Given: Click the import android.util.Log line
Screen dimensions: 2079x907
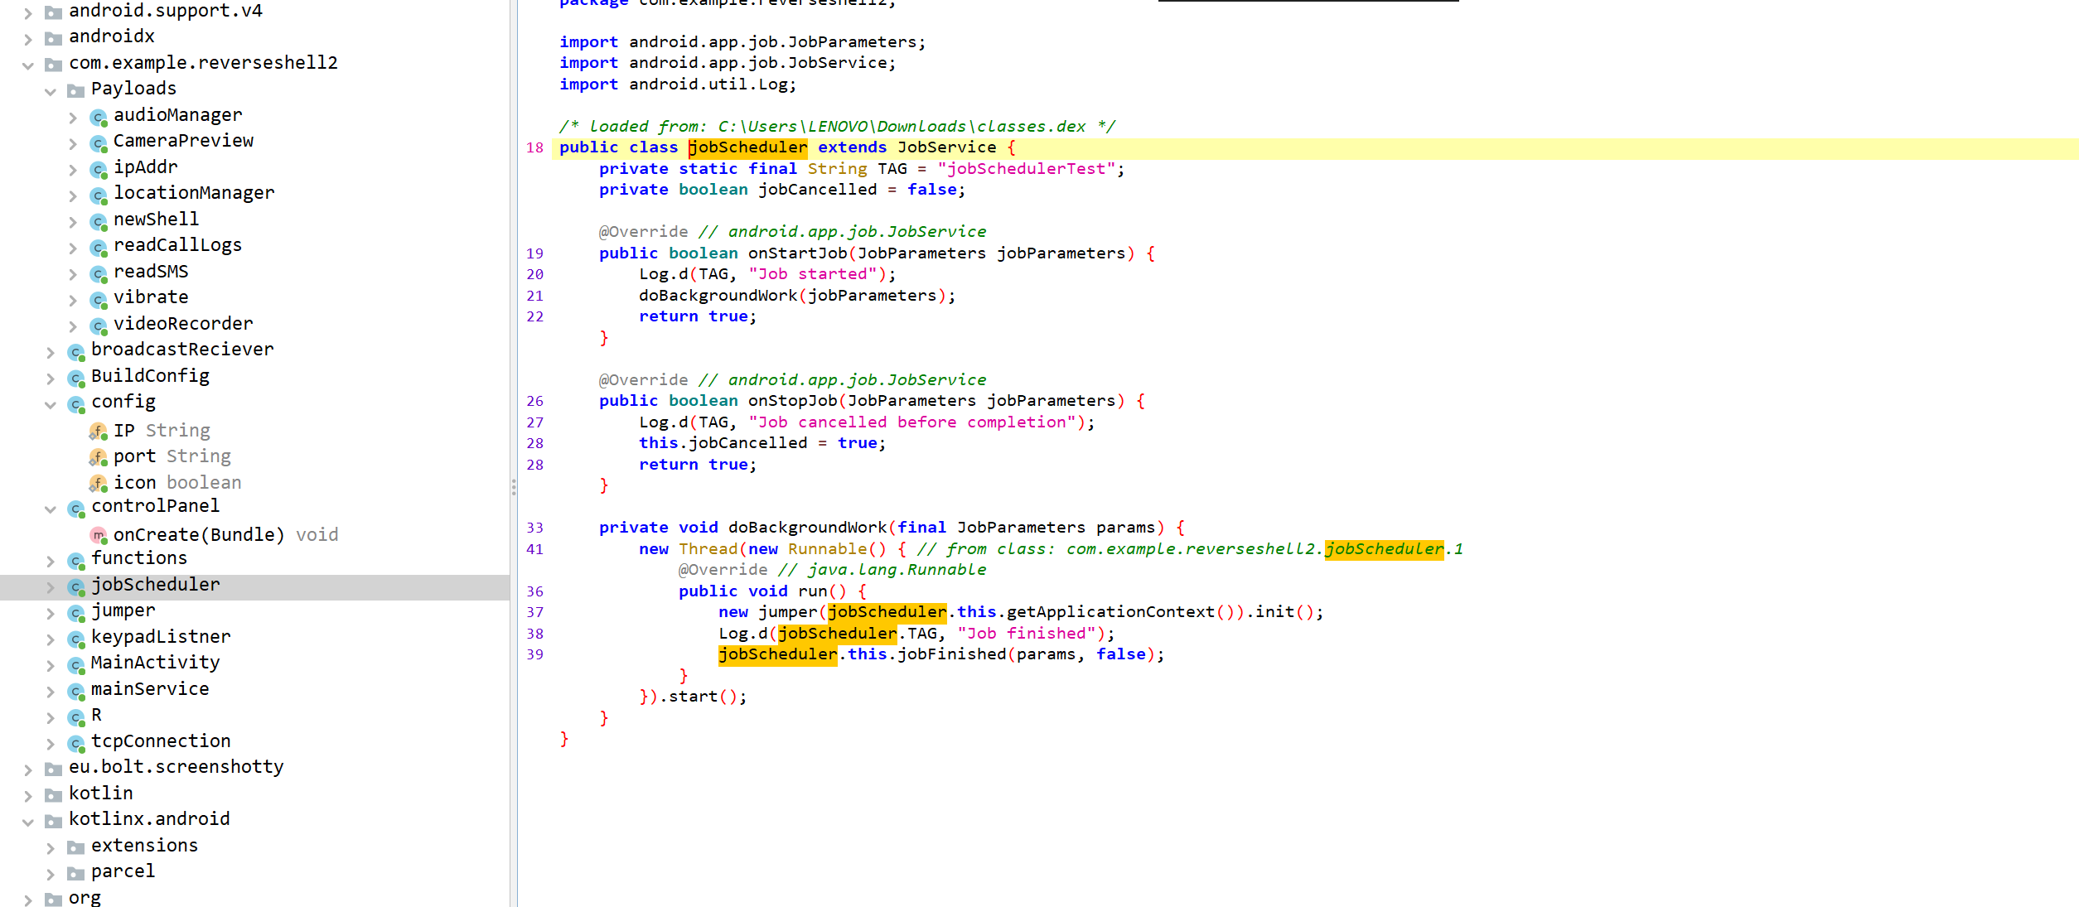Looking at the screenshot, I should (677, 84).
